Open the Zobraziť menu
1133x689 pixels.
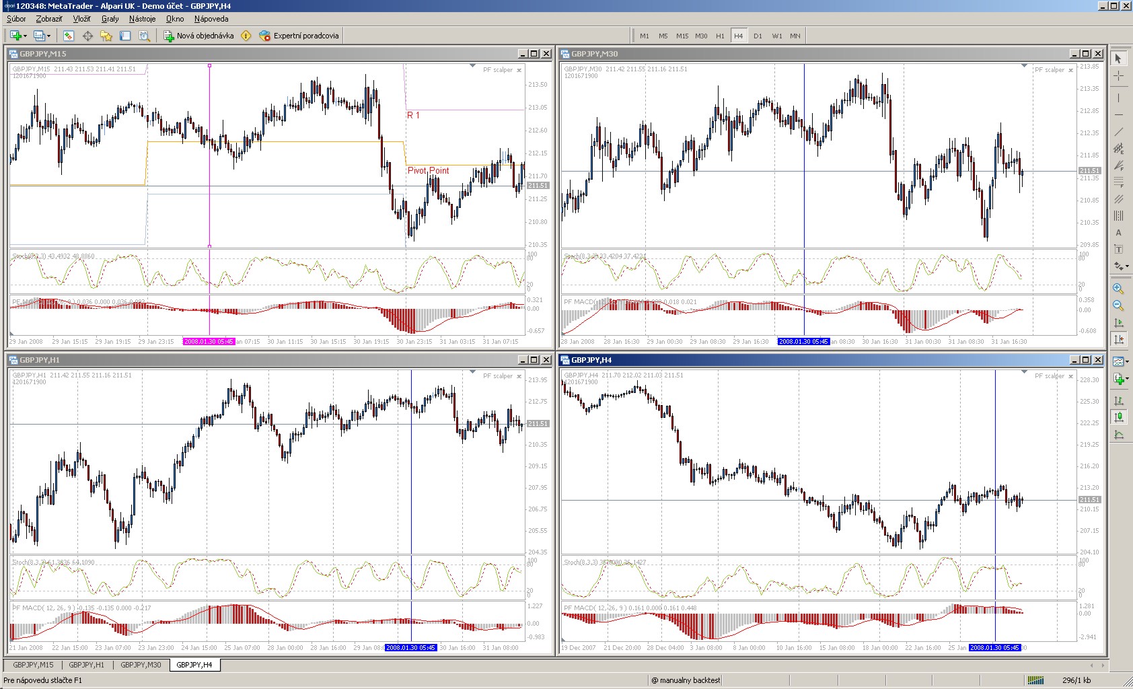pyautogui.click(x=49, y=19)
